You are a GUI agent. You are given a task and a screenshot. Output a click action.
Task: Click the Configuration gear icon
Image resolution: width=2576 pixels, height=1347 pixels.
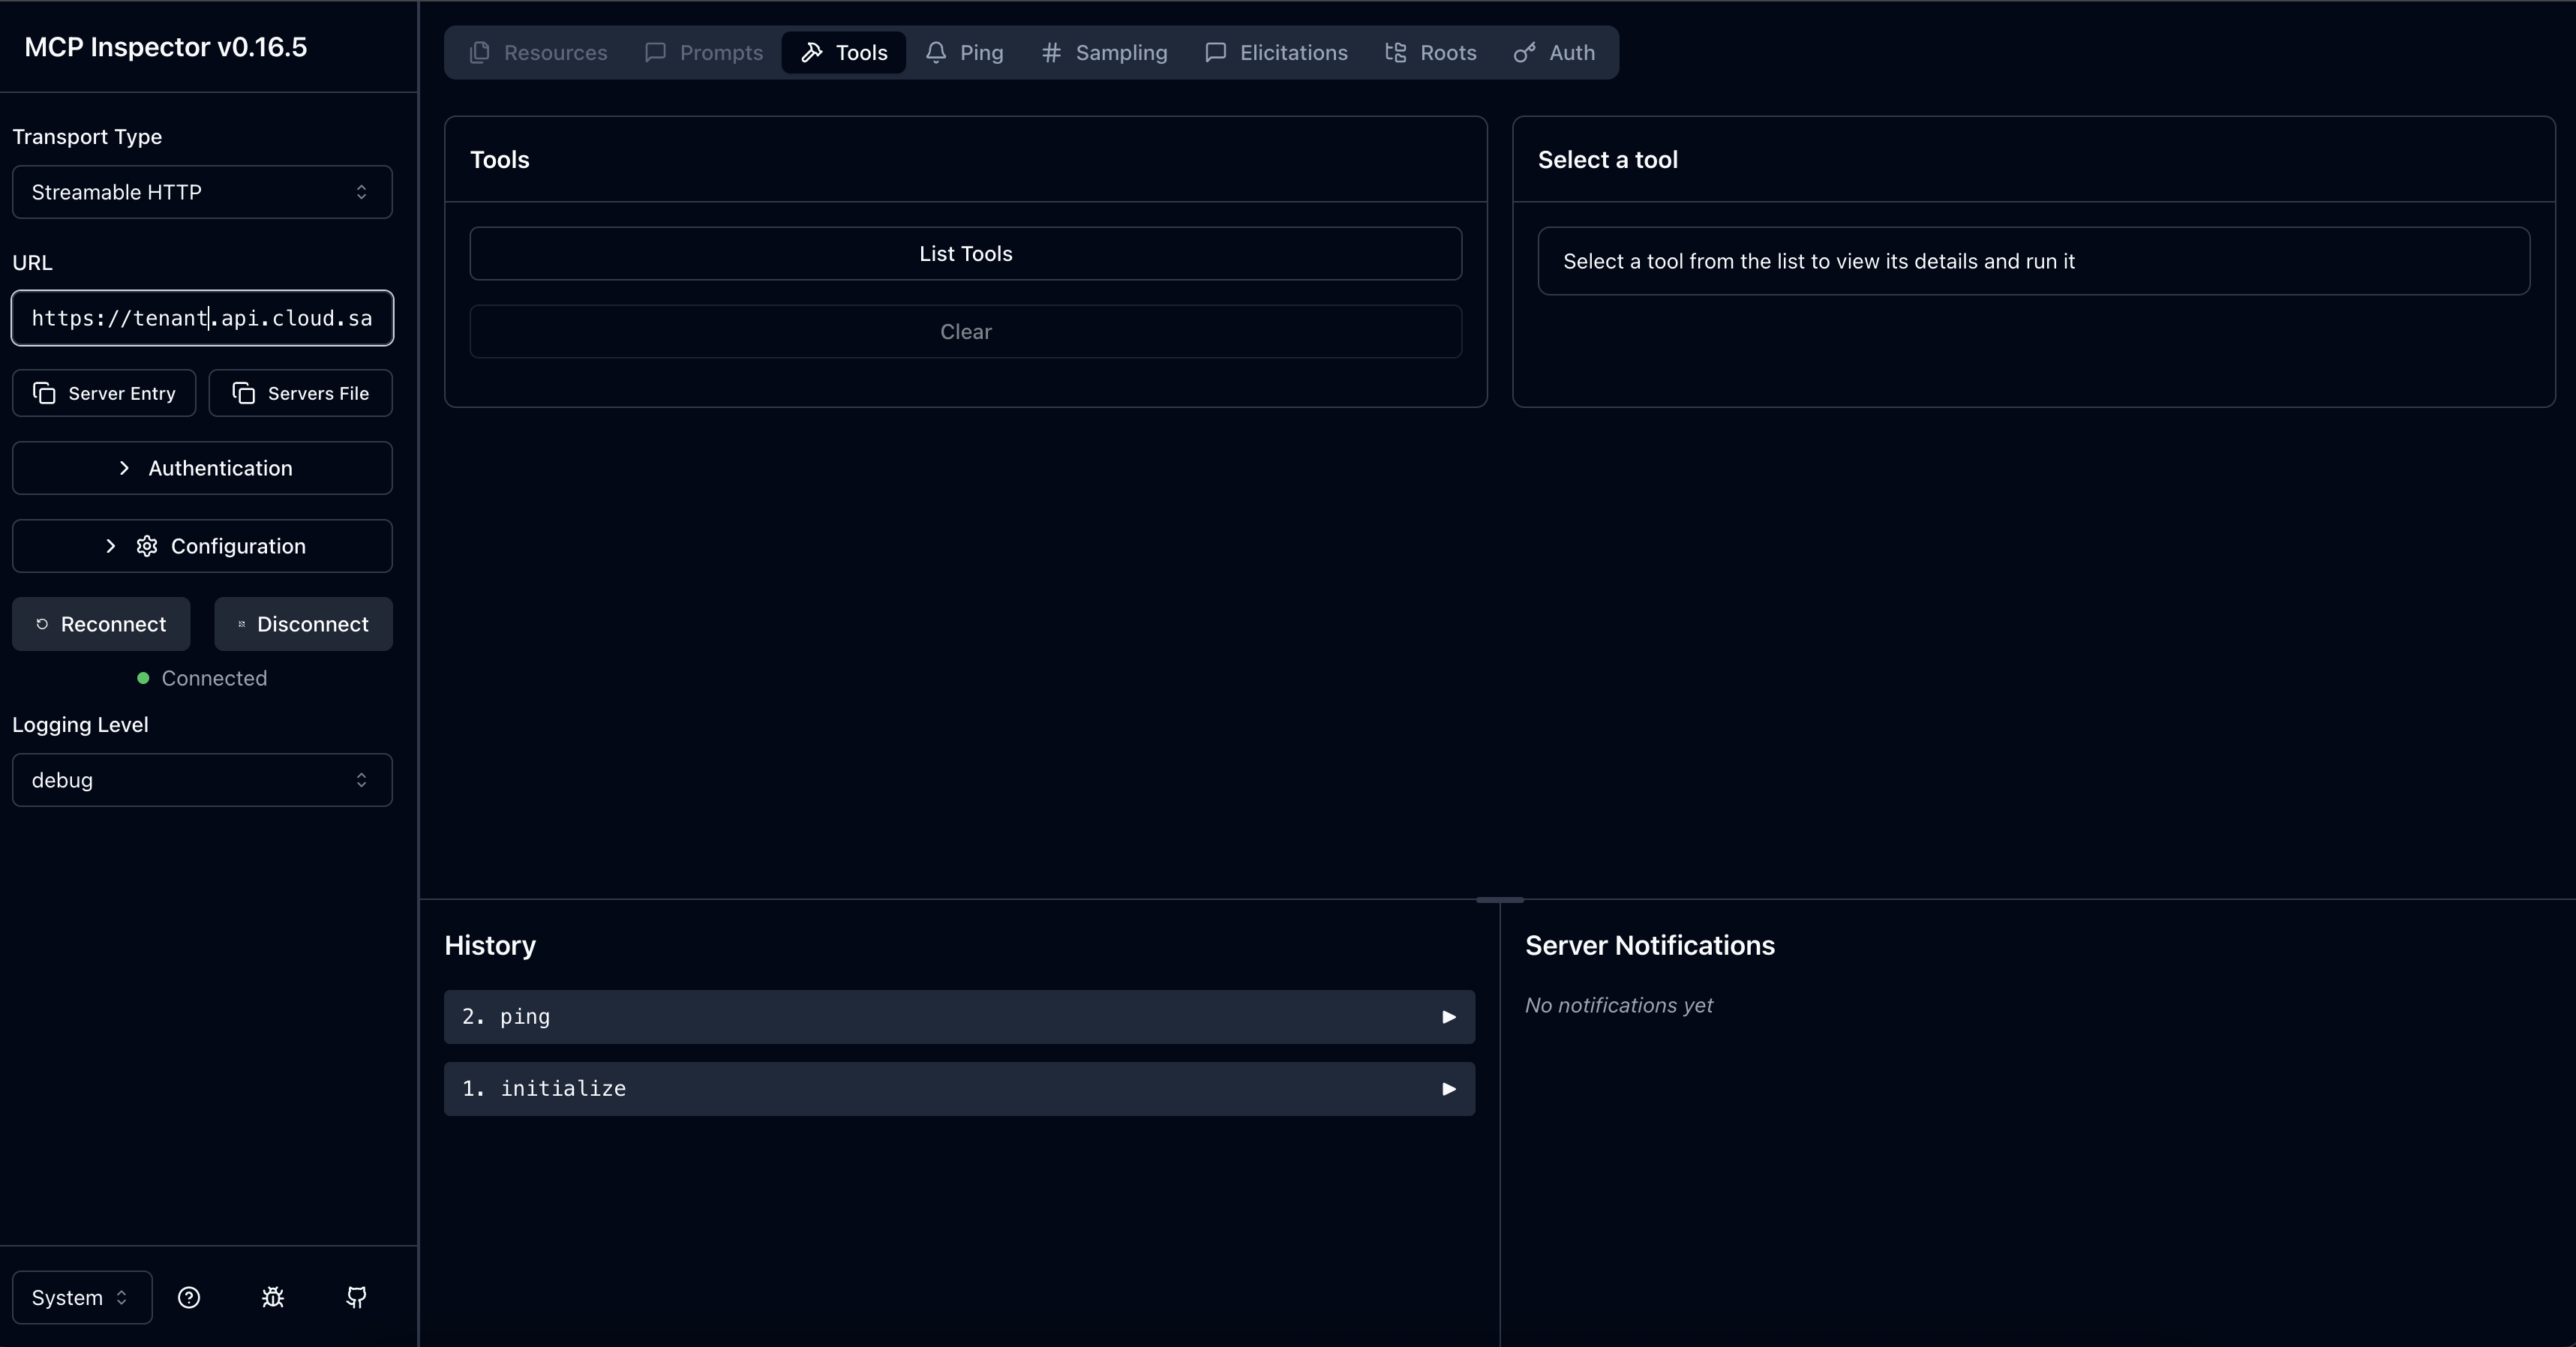tap(147, 546)
